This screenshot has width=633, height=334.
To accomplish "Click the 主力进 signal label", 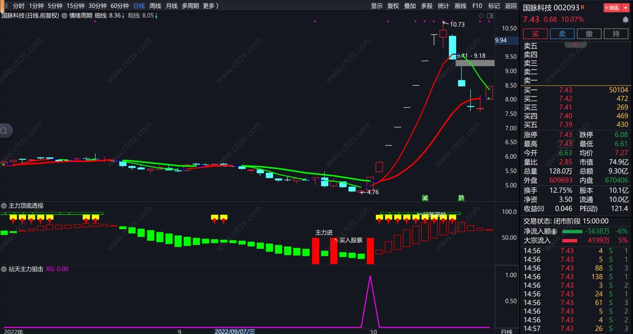I will point(324,233).
